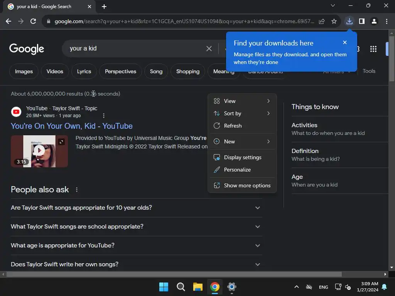Click the search field with 'your a kid'
The image size is (395, 296).
click(136, 48)
